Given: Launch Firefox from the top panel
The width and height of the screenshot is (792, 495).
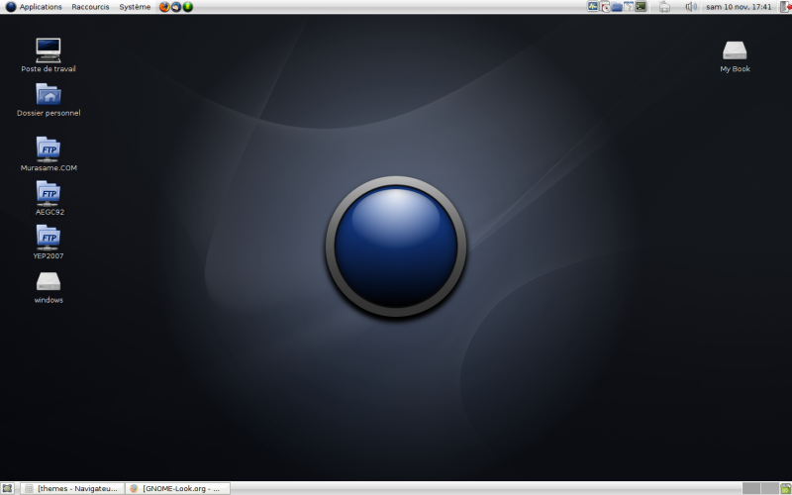Looking at the screenshot, I should [x=164, y=7].
